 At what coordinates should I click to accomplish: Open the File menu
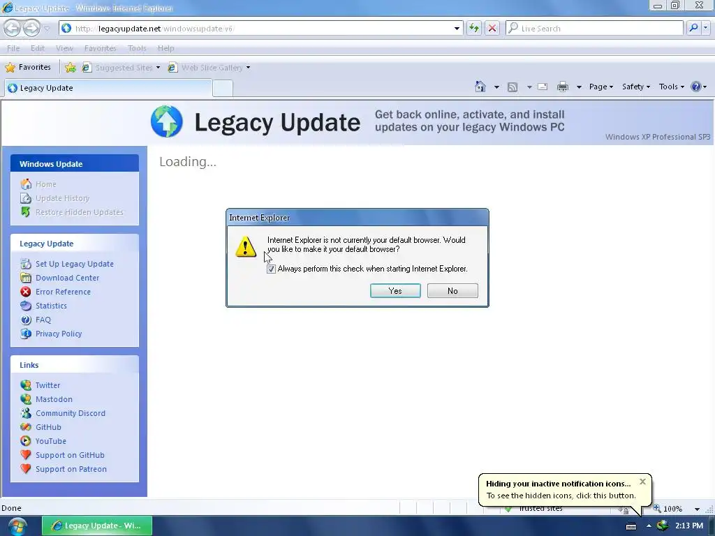[13, 48]
